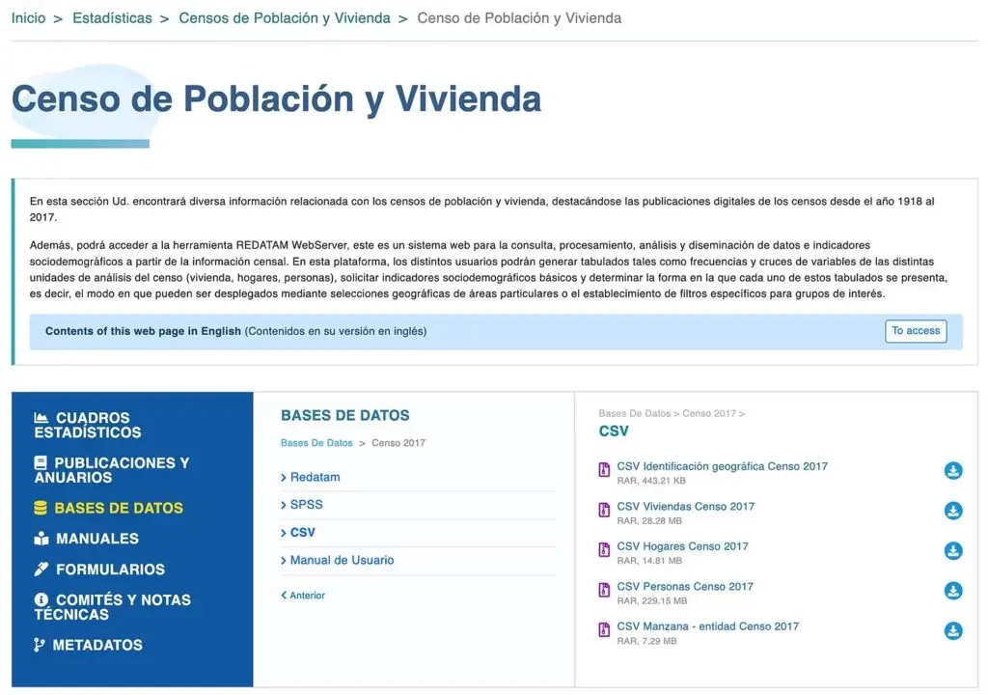Expand the SPSS section

point(304,504)
